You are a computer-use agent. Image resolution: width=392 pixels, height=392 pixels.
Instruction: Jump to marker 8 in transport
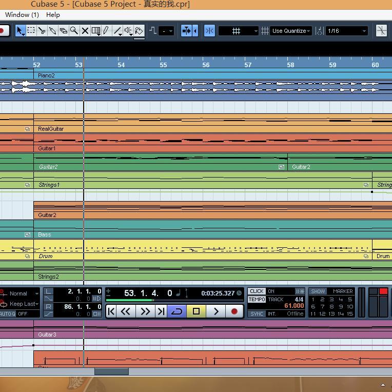(x=331, y=306)
